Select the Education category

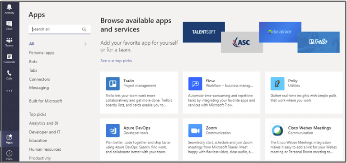[x=38, y=140]
